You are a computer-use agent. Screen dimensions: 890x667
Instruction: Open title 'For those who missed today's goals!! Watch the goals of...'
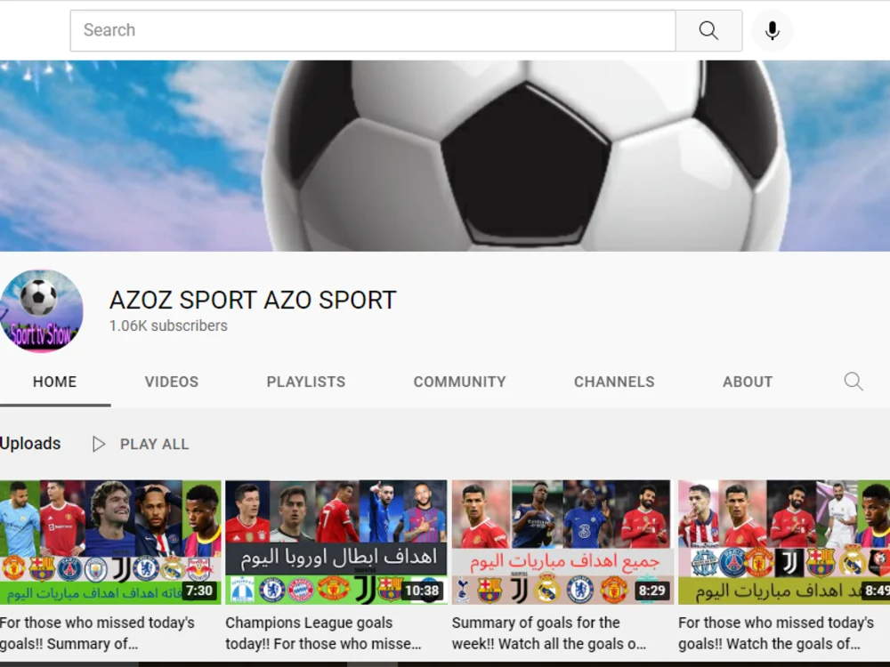(x=776, y=633)
